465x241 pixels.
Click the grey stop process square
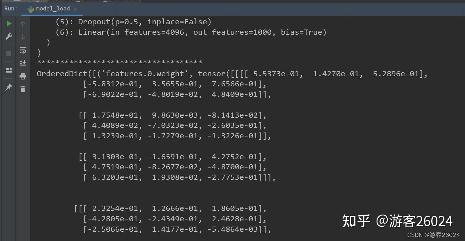[x=9, y=53]
